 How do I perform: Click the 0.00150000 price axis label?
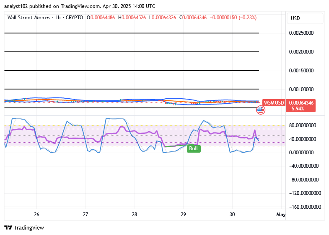(301, 71)
